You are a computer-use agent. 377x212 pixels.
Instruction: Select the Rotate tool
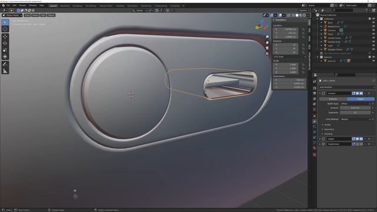[5, 43]
